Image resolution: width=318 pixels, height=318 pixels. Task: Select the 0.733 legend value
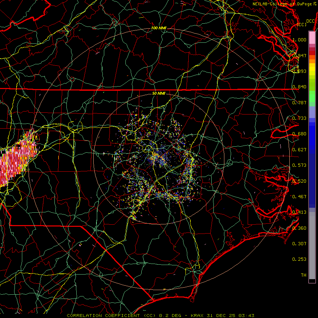pyautogui.click(x=299, y=118)
